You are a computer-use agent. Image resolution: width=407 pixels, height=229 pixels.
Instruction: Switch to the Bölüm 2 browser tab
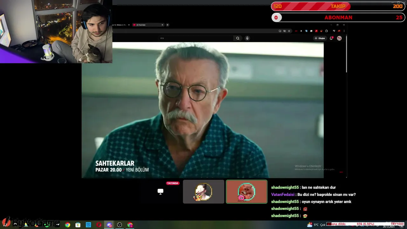[121, 25]
